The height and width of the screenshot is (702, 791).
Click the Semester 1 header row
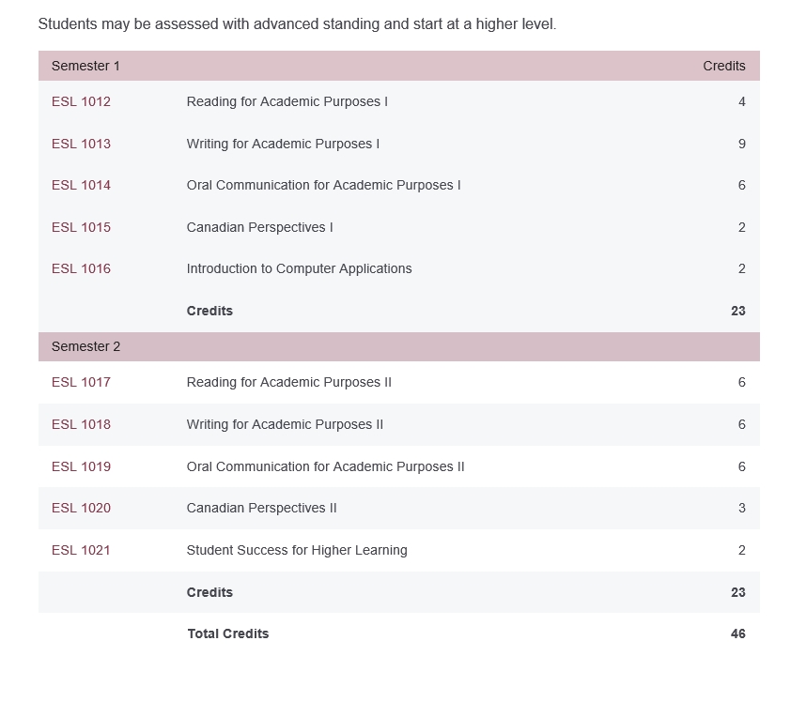tap(399, 66)
